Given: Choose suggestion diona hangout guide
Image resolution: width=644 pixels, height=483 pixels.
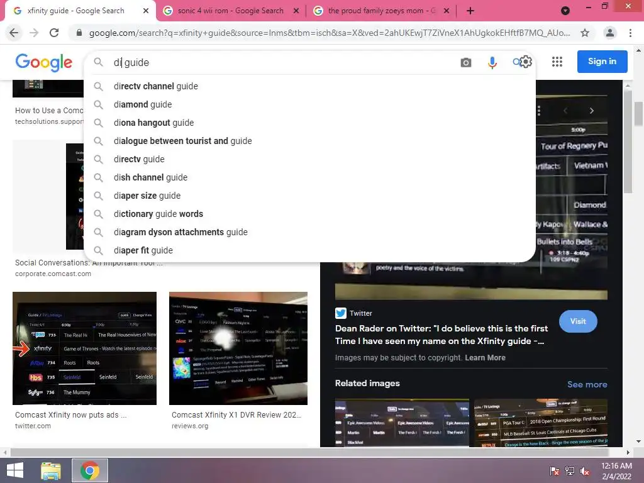Looking at the screenshot, I should [309, 123].
